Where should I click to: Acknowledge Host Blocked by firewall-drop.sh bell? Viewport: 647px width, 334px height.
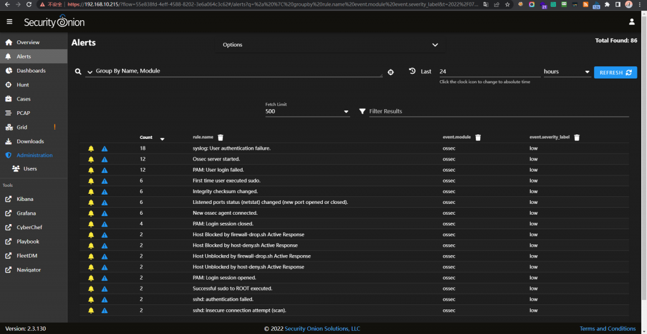coord(91,235)
